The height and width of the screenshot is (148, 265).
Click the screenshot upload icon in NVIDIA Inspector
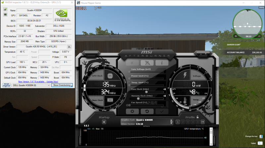pos(5,9)
